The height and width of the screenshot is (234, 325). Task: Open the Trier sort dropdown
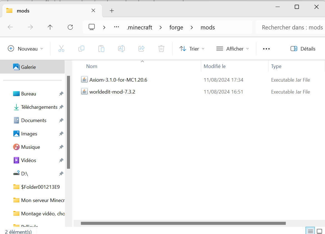tap(192, 49)
